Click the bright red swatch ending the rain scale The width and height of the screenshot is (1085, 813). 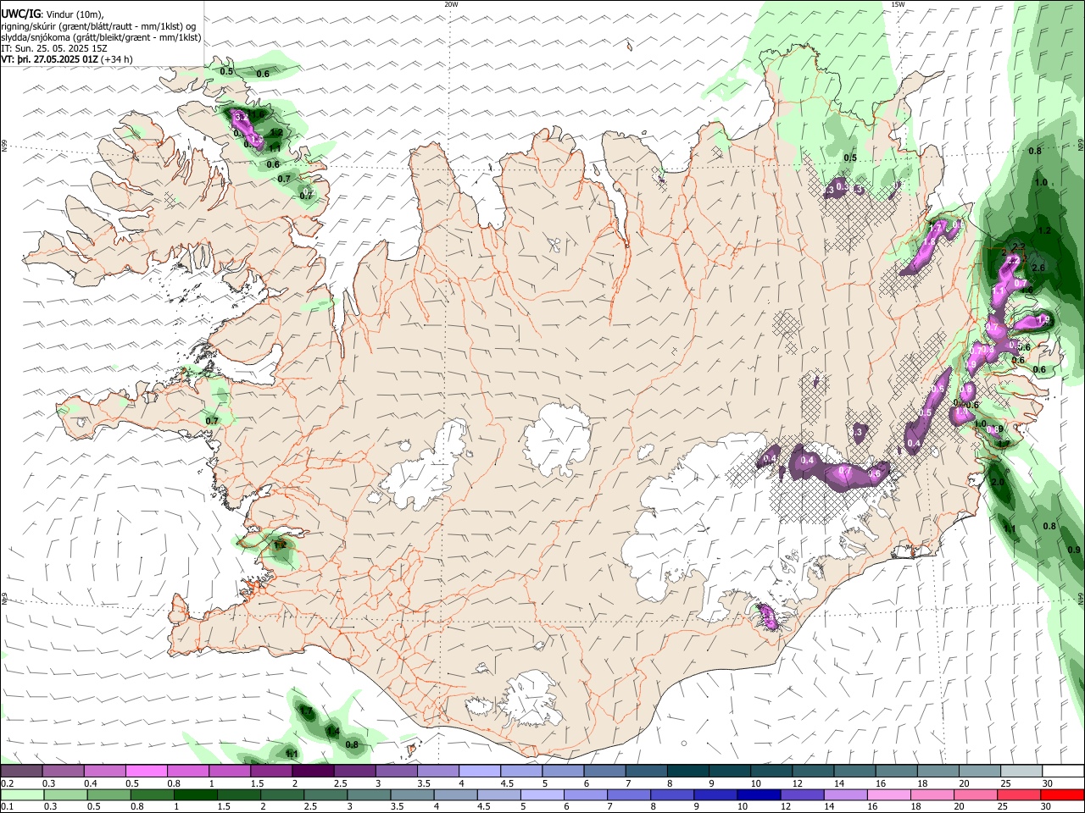tap(1062, 795)
